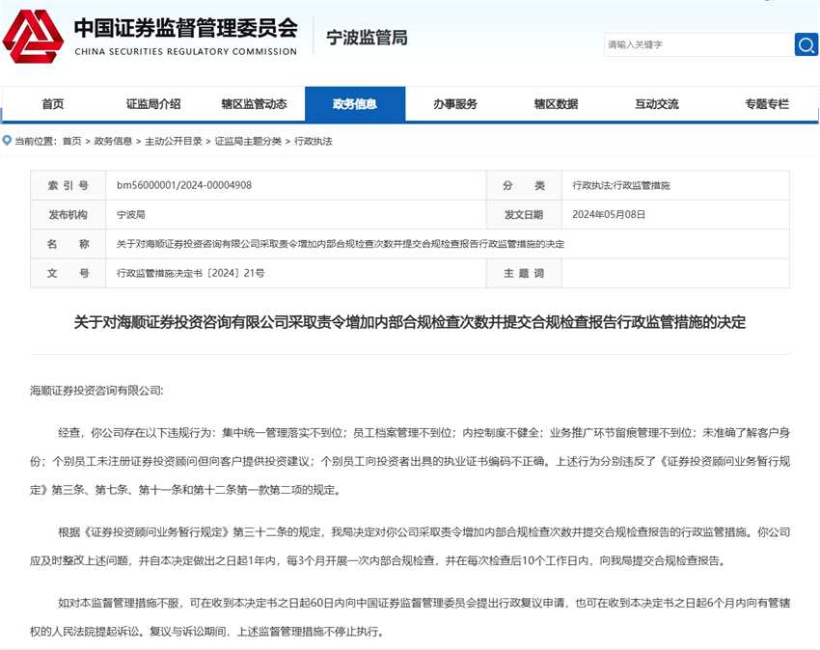820x650 pixels.
Task: Open the 互动交流 navigation tab
Action: [x=656, y=104]
